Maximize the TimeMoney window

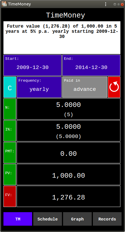click(118, 4)
